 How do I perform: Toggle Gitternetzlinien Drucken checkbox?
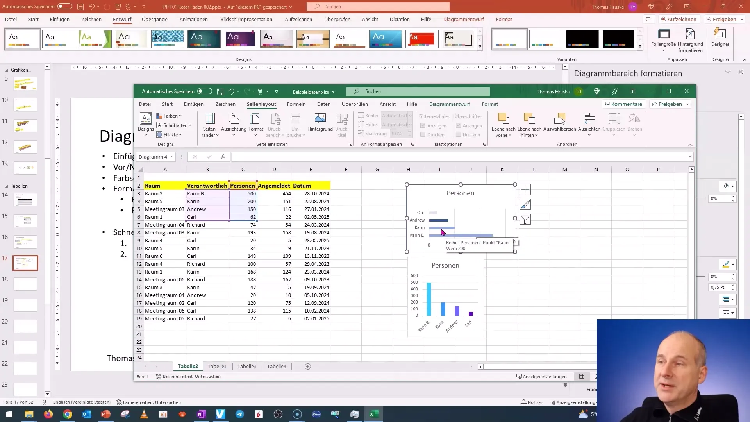423,134
